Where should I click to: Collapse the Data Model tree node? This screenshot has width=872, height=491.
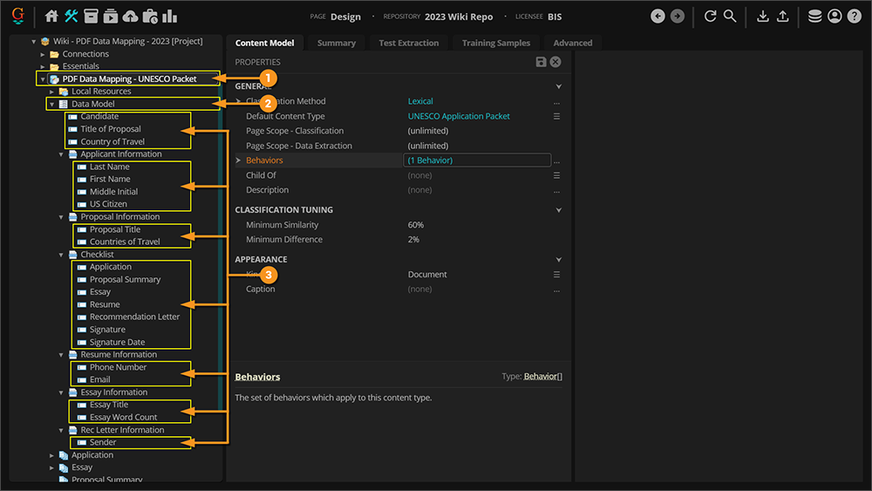click(52, 105)
